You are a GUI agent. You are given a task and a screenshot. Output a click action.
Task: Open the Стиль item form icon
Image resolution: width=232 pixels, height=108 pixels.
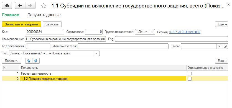pyautogui.click(x=225, y=46)
